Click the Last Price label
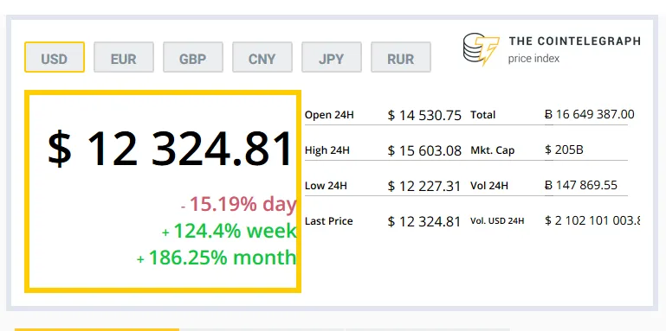The image size is (666, 331). [329, 221]
